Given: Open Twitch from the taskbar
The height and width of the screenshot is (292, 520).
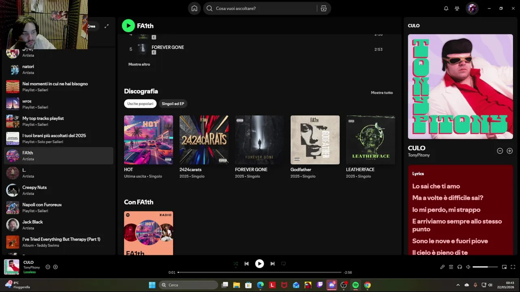Looking at the screenshot, I should pos(320,285).
